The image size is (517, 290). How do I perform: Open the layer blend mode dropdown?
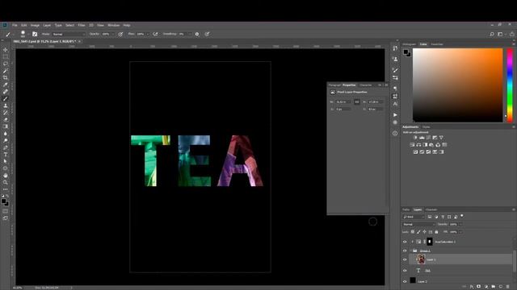pyautogui.click(x=418, y=224)
